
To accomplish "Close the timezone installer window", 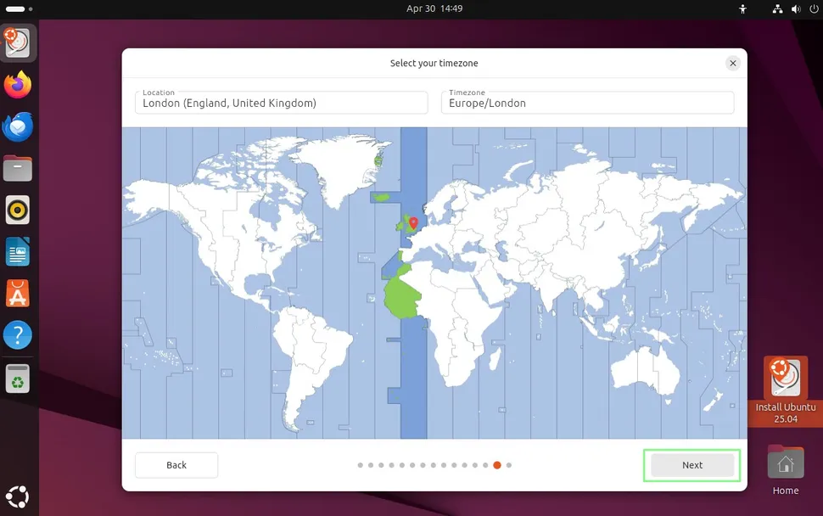I will click(732, 63).
